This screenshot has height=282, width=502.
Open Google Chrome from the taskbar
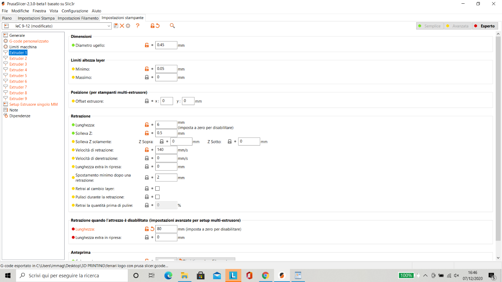tap(265, 276)
